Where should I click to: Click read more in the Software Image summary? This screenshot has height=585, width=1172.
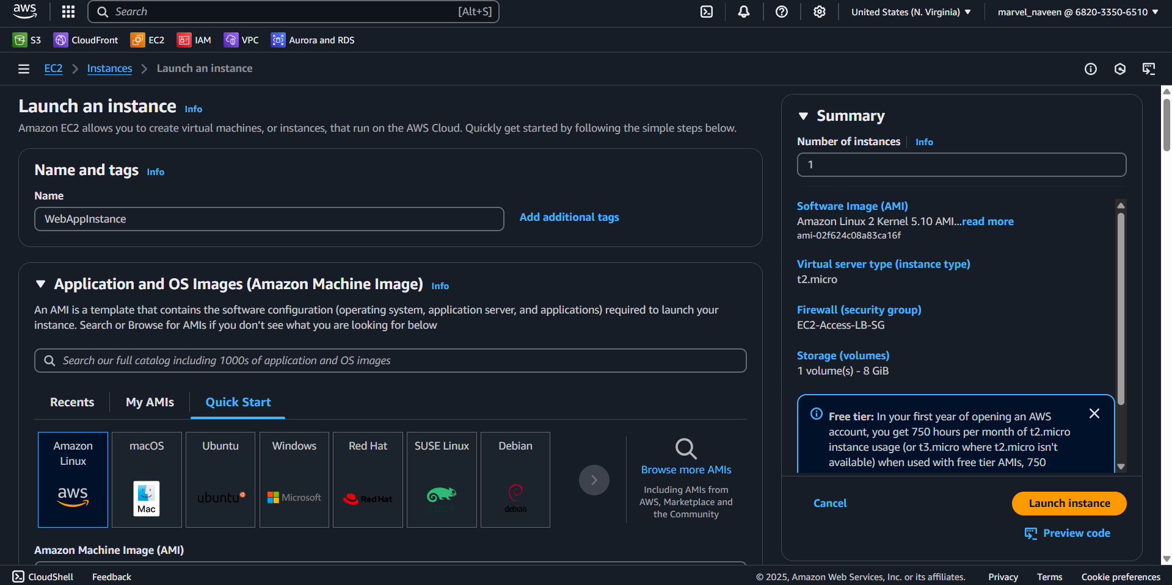pyautogui.click(x=988, y=221)
